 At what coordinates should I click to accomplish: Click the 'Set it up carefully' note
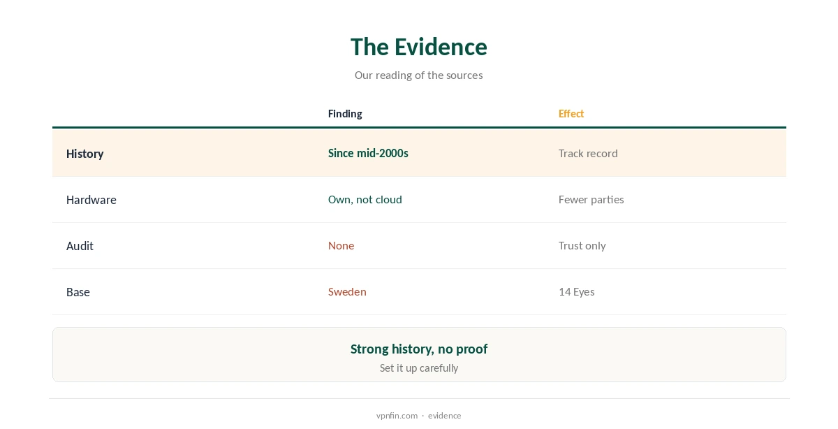419,368
